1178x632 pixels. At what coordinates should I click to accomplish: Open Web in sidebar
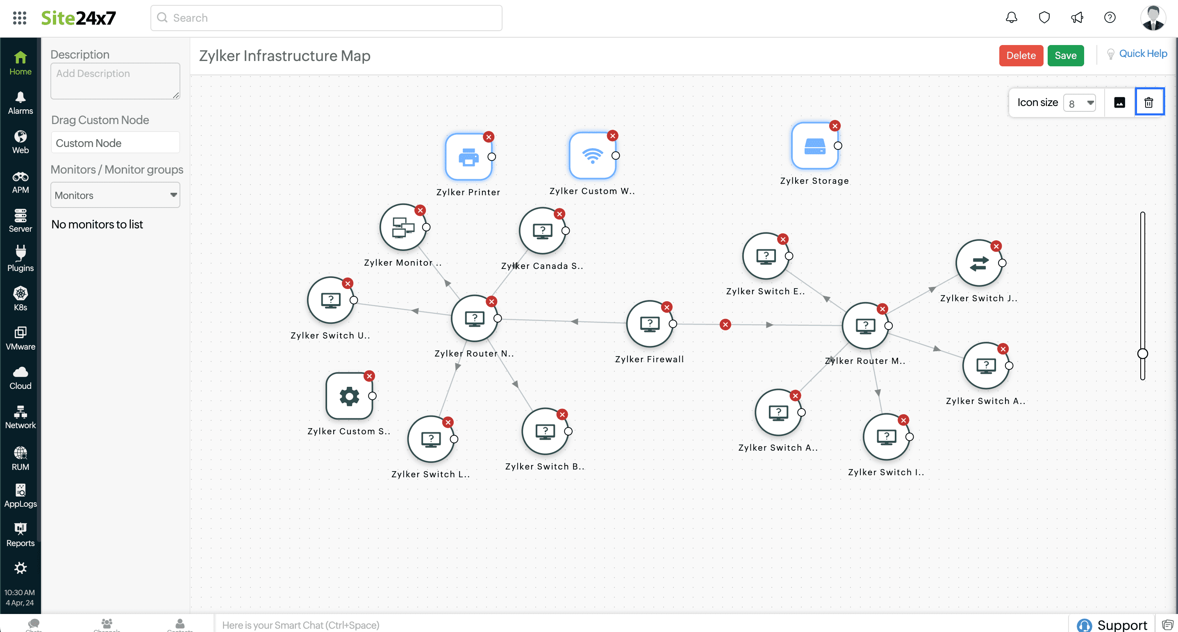pyautogui.click(x=20, y=142)
